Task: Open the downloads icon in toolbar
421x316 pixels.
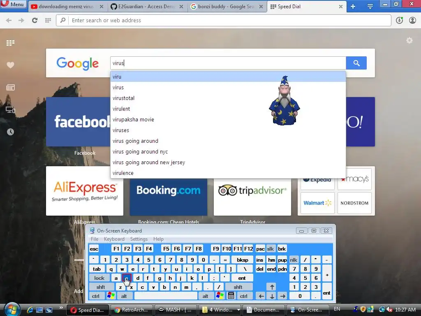Action: (399, 21)
